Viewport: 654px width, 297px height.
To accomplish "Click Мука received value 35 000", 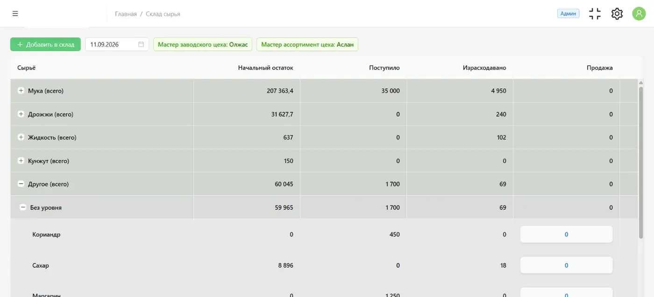I will (x=391, y=91).
